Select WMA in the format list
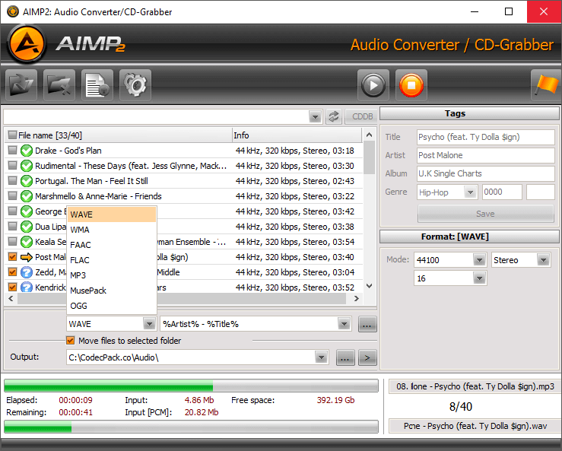 (x=112, y=230)
